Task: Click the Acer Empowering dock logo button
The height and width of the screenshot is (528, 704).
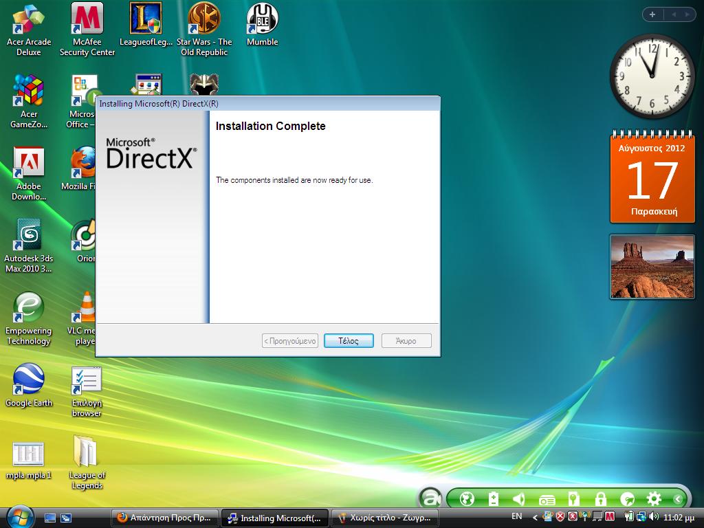Action: pyautogui.click(x=430, y=498)
